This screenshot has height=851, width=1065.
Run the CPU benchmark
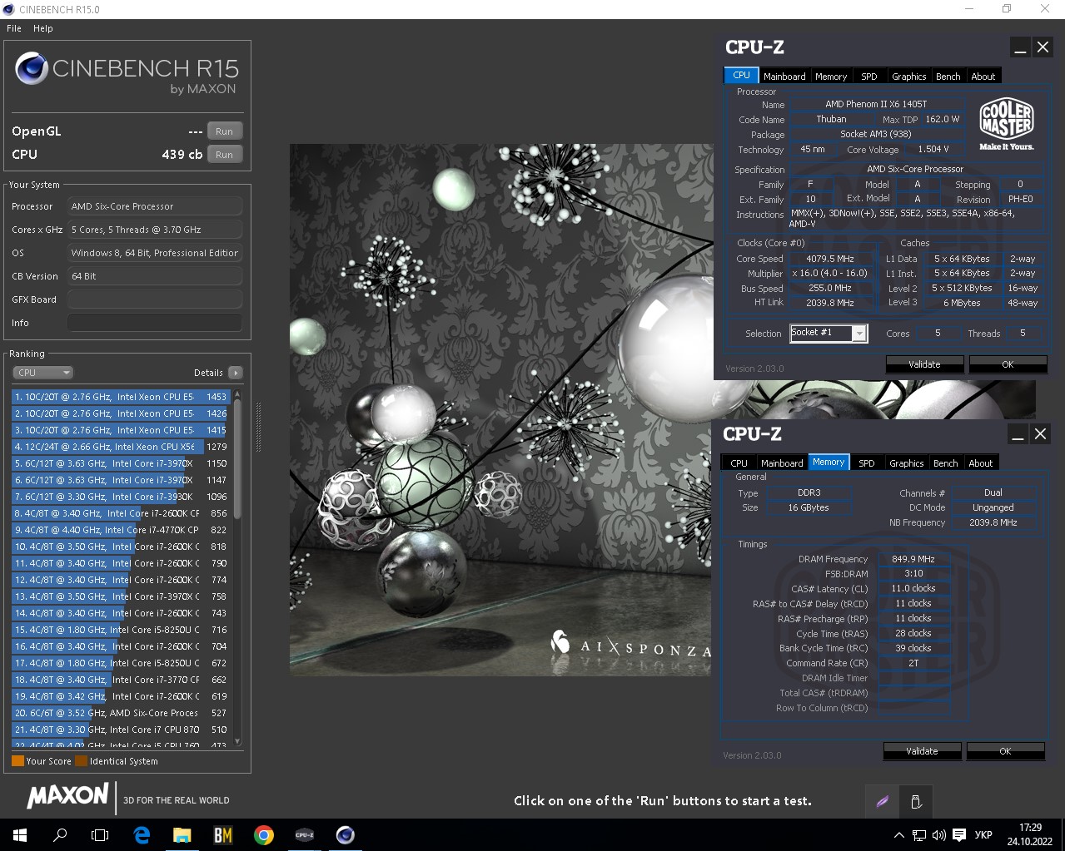coord(225,155)
